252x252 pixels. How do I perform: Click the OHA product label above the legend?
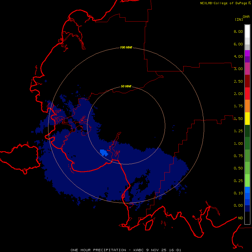(246, 17)
